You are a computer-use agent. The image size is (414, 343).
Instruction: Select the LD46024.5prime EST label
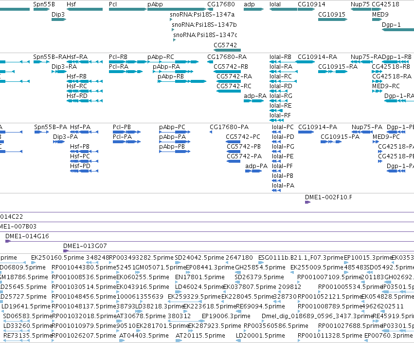(199, 286)
